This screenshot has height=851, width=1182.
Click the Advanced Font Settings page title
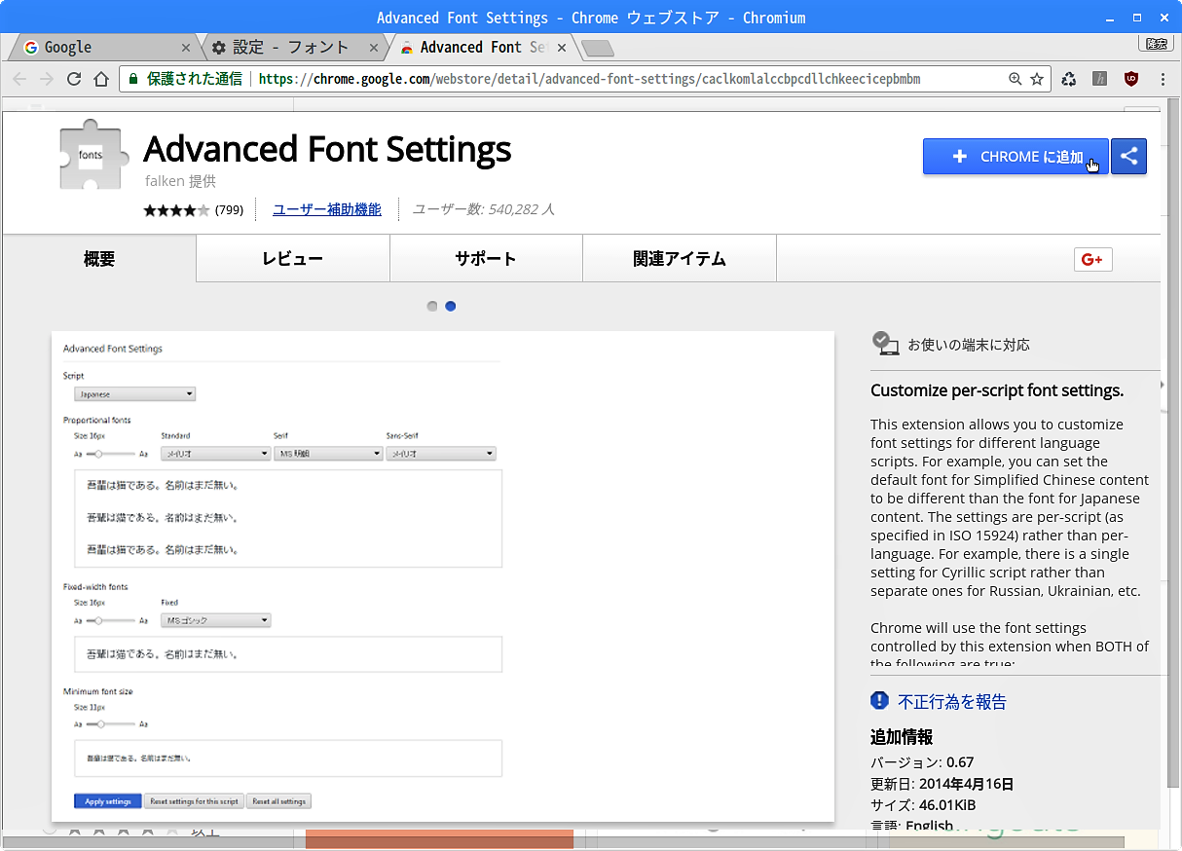coord(327,149)
